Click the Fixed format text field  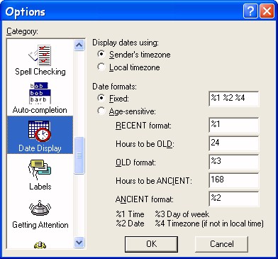tap(234, 99)
